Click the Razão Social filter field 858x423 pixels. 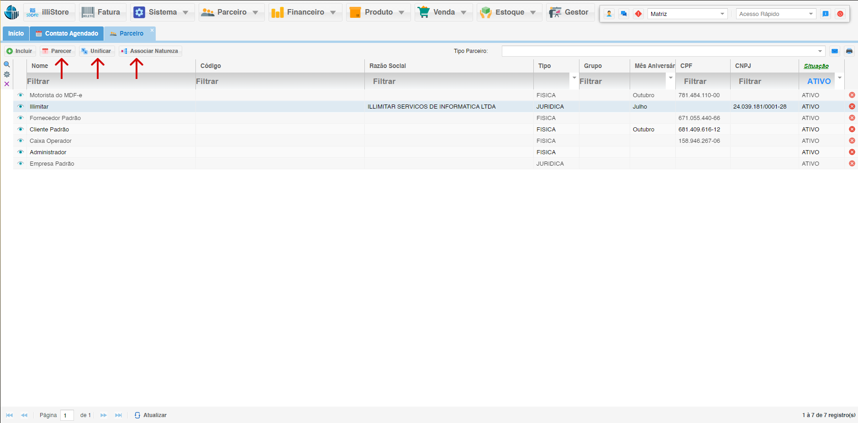pyautogui.click(x=449, y=81)
